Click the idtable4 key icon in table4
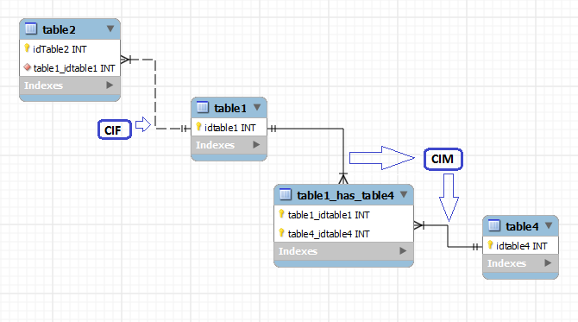 coord(490,245)
